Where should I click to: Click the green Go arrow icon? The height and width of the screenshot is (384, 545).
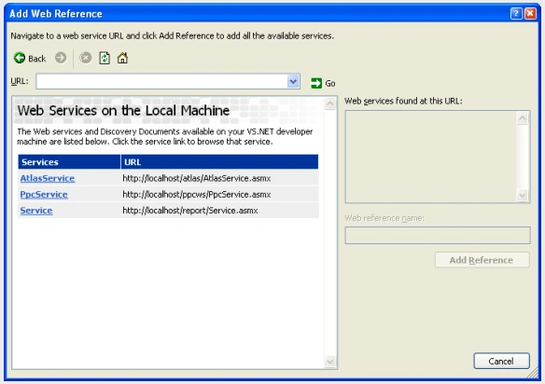316,83
